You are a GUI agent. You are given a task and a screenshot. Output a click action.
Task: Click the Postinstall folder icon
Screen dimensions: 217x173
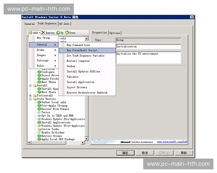click(35, 96)
